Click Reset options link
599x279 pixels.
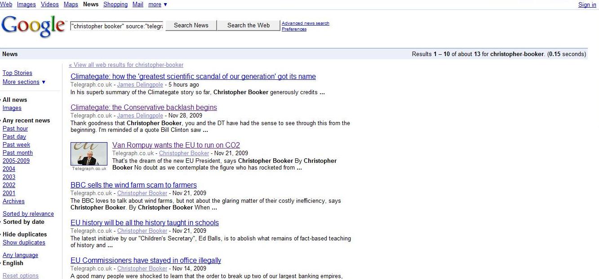point(21,276)
